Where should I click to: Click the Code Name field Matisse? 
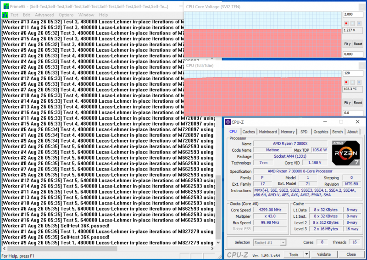[x=272, y=150]
